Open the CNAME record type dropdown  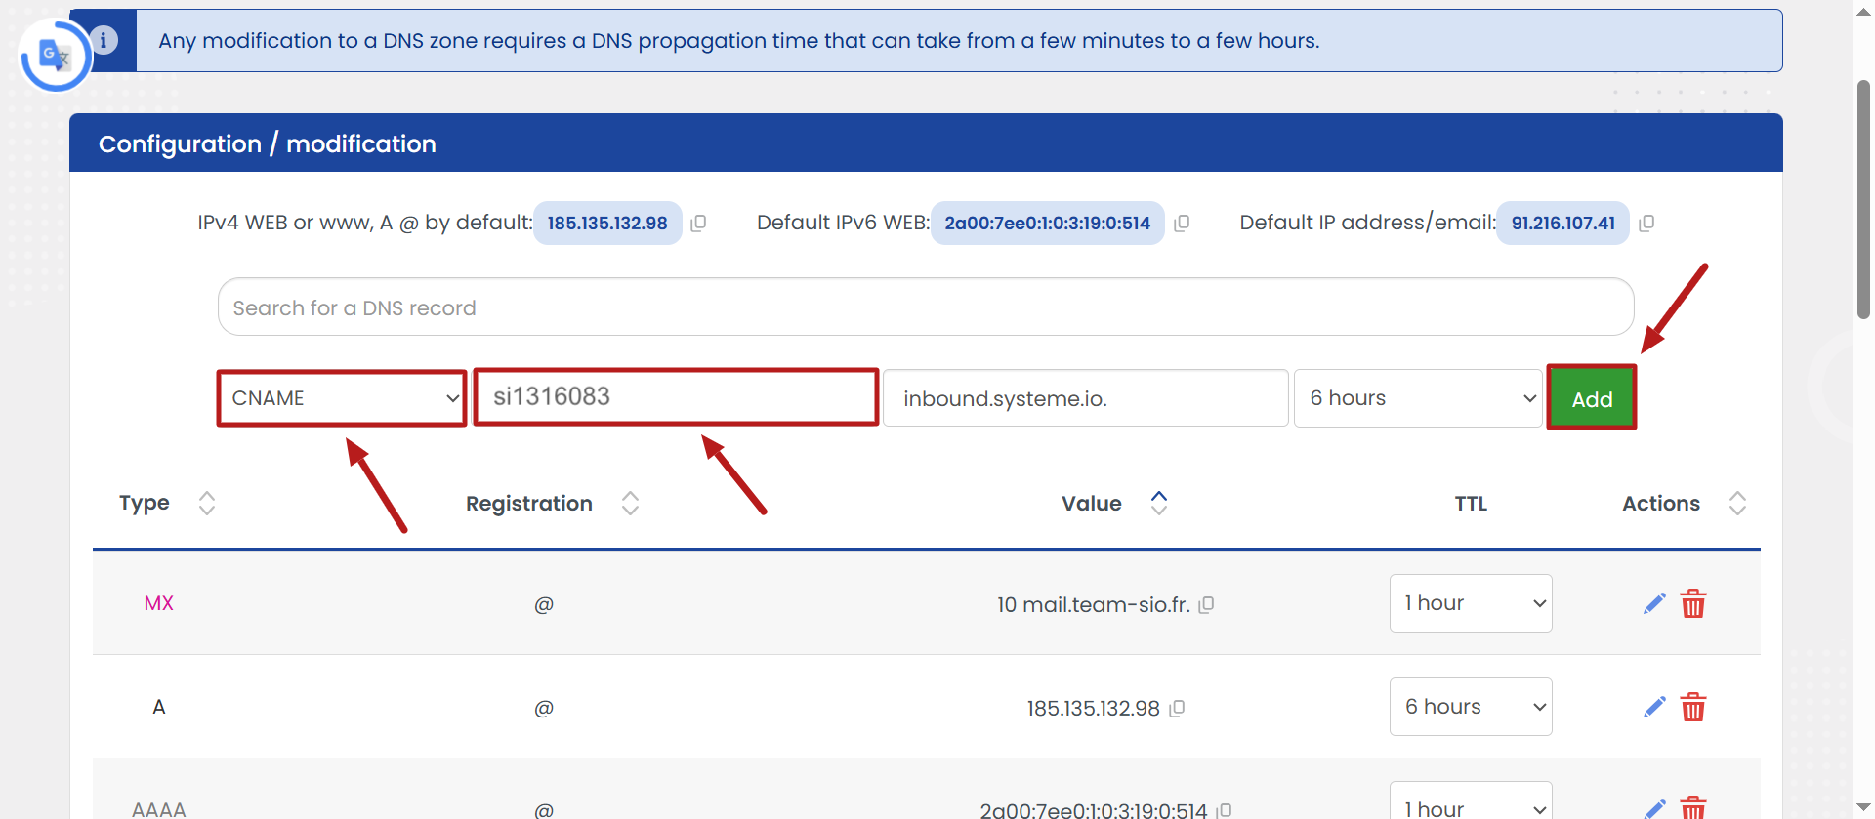[342, 398]
